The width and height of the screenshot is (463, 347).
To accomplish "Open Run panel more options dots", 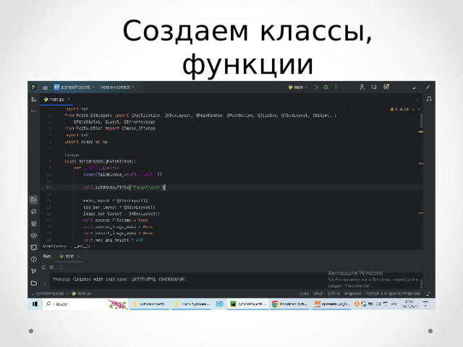I will click(61, 267).
